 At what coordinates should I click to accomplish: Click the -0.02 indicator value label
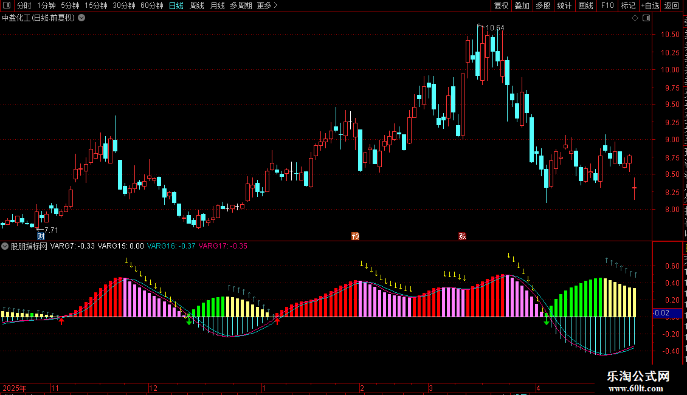661,313
